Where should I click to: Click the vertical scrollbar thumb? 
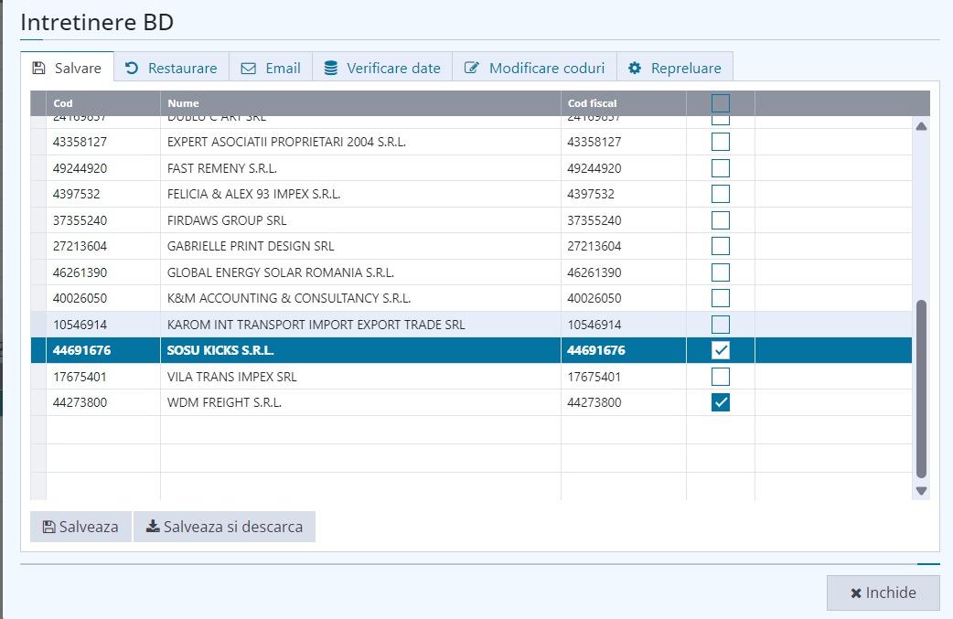(x=921, y=389)
